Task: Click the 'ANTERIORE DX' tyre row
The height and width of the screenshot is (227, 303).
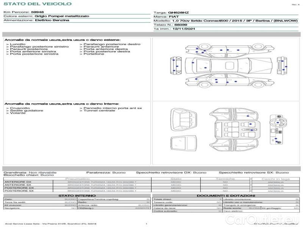Action: click(18, 182)
